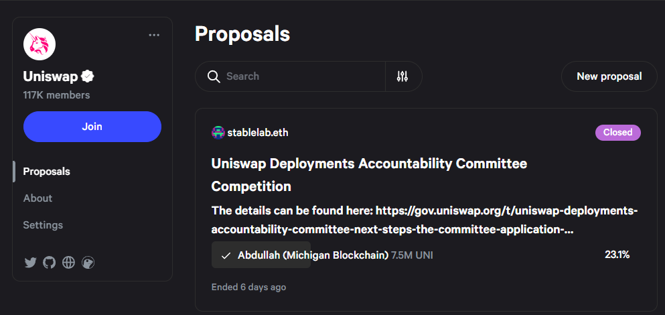Open the website globe icon

coord(68,262)
